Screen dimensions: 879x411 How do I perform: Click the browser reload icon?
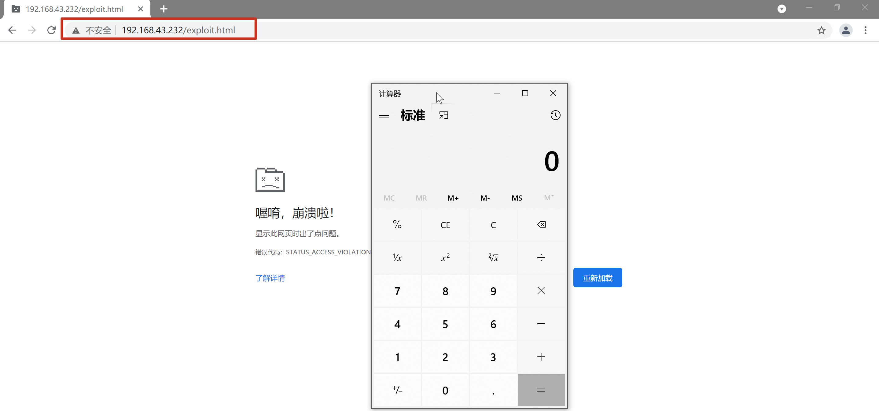click(x=52, y=30)
